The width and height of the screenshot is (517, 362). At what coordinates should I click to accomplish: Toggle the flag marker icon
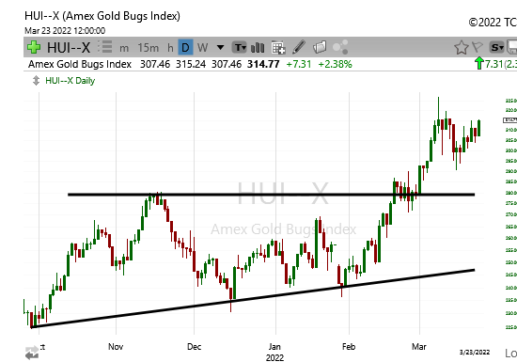478,47
